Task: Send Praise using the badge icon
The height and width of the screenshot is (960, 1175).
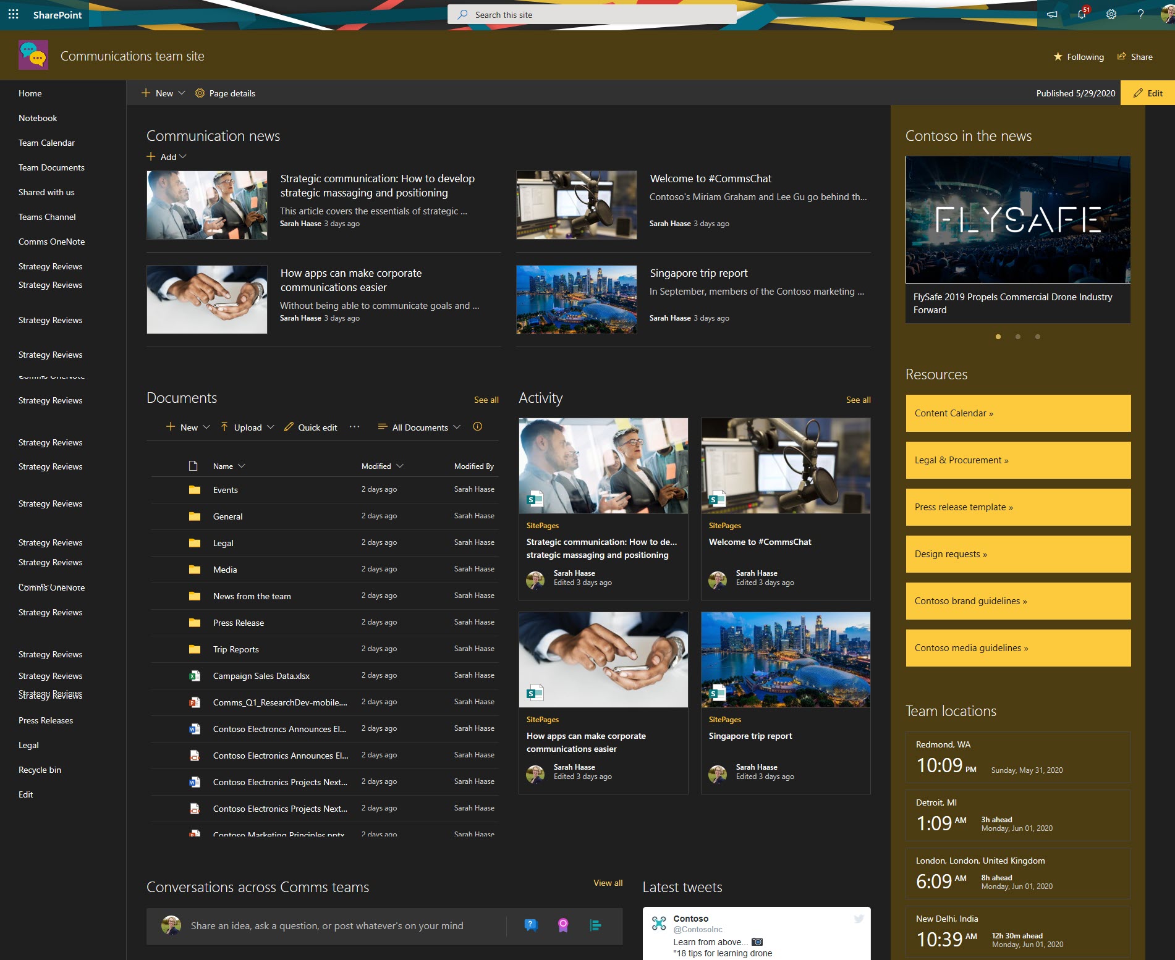Action: (562, 925)
